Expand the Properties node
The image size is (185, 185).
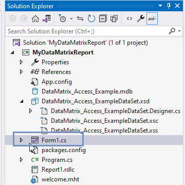pyautogui.click(x=22, y=62)
